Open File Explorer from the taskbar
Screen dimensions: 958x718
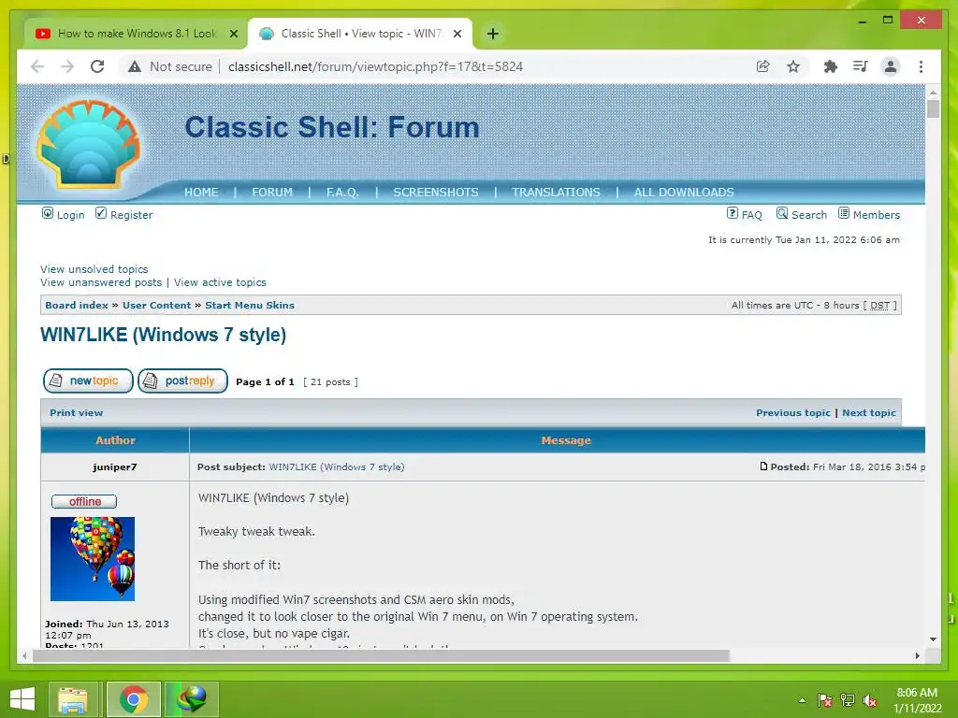click(x=73, y=699)
